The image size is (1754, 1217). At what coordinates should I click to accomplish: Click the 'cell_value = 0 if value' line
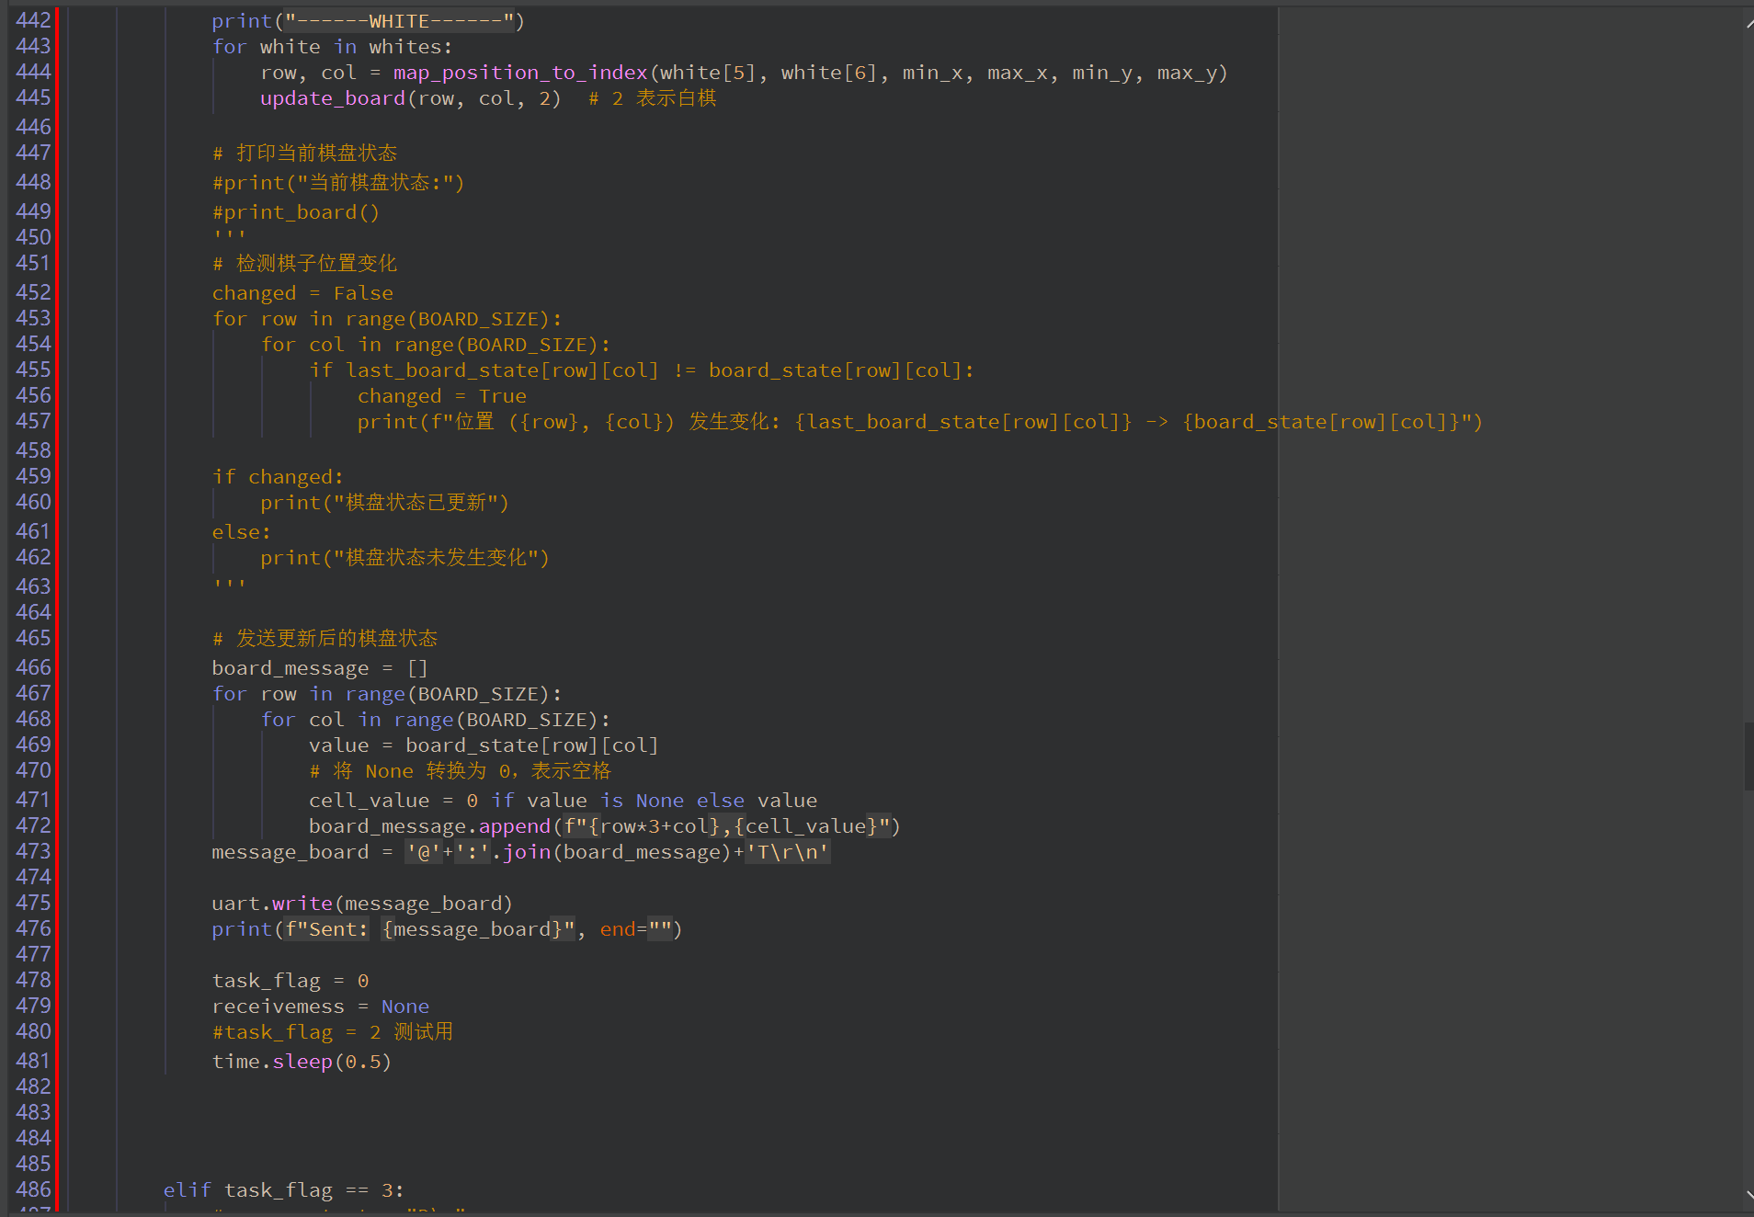pyautogui.click(x=563, y=801)
